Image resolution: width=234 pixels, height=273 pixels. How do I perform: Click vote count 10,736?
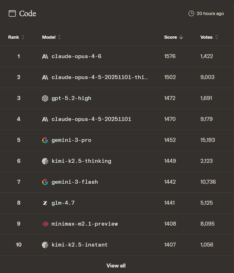pyautogui.click(x=208, y=182)
